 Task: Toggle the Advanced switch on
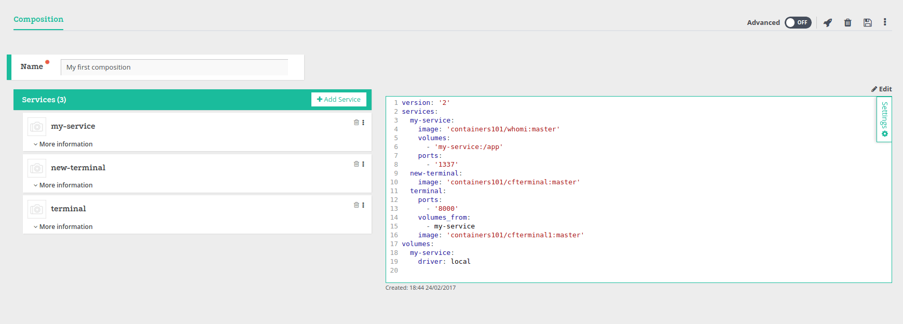[x=798, y=22]
